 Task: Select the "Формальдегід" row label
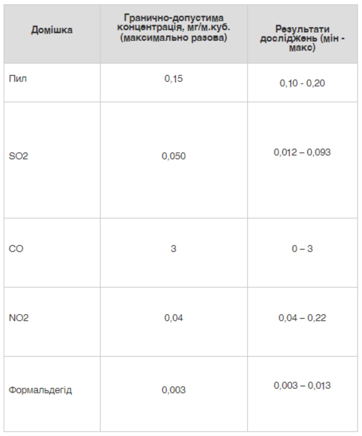(40, 390)
